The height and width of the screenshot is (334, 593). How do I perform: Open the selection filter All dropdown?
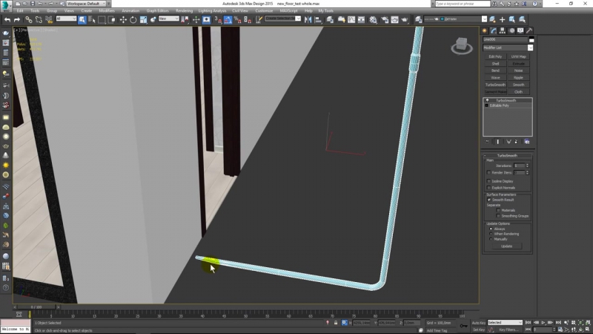click(x=67, y=19)
